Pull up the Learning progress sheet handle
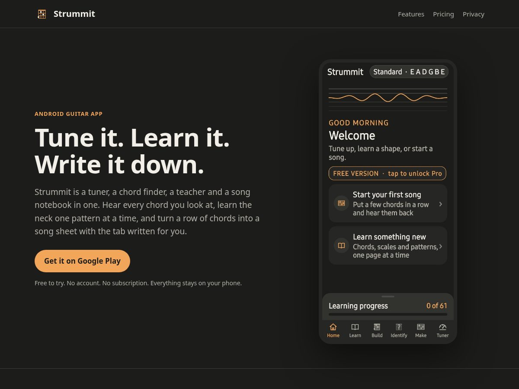Image resolution: width=519 pixels, height=389 pixels. click(388, 297)
